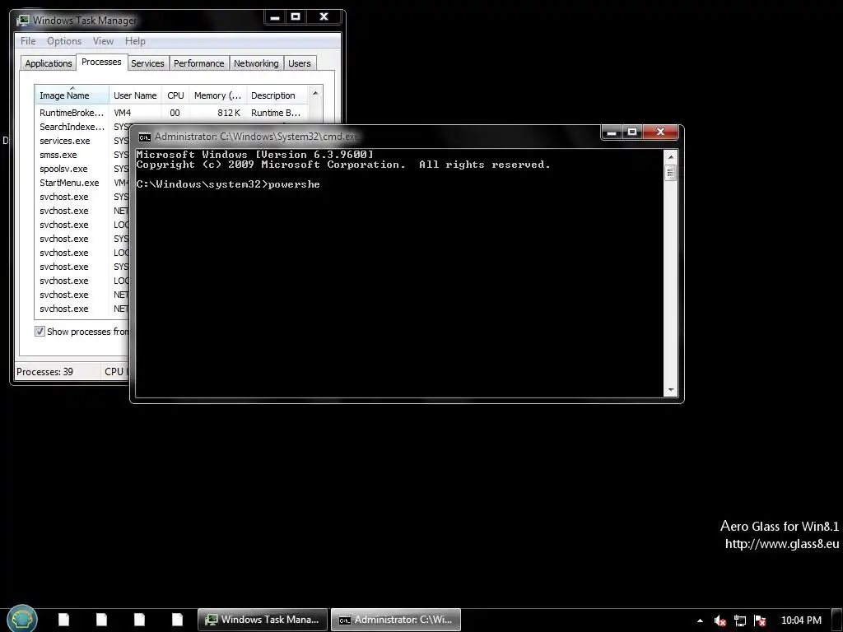The height and width of the screenshot is (632, 843).
Task: Sort by Description column header
Action: pos(277,95)
